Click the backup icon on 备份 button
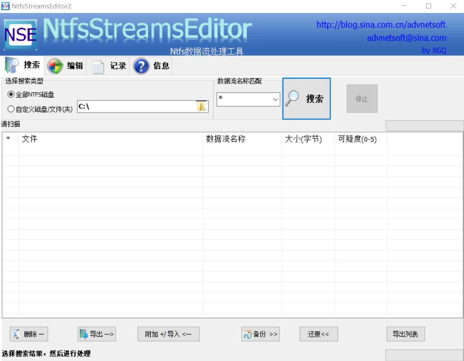 [x=247, y=335]
